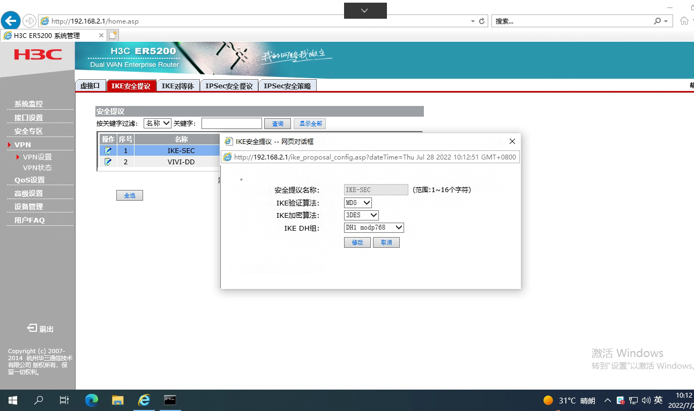Toggle the 英 input method indicator
This screenshot has width=694, height=411.
[x=658, y=400]
